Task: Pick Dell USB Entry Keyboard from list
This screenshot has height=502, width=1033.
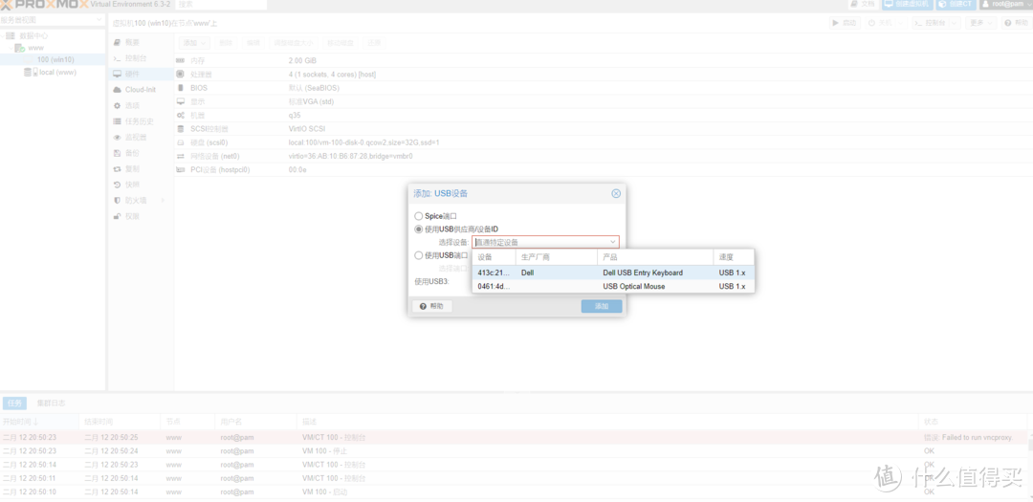Action: [642, 273]
